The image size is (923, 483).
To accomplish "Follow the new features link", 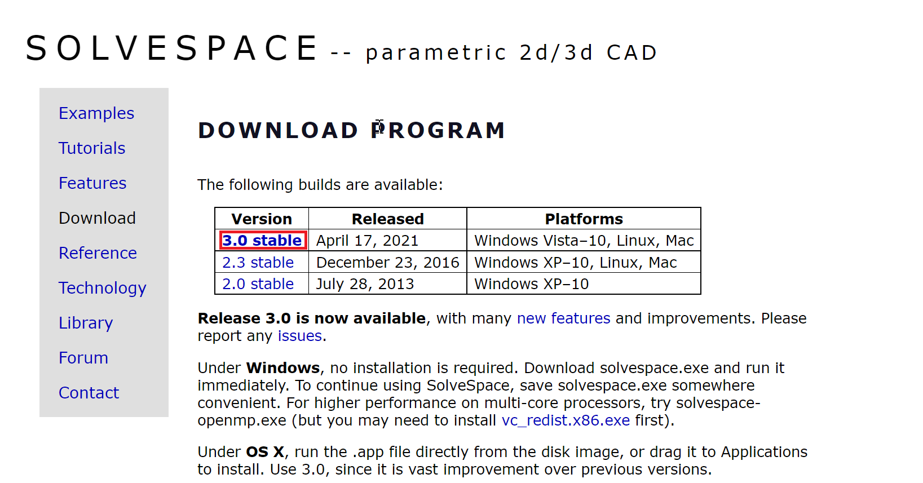I will (563, 318).
